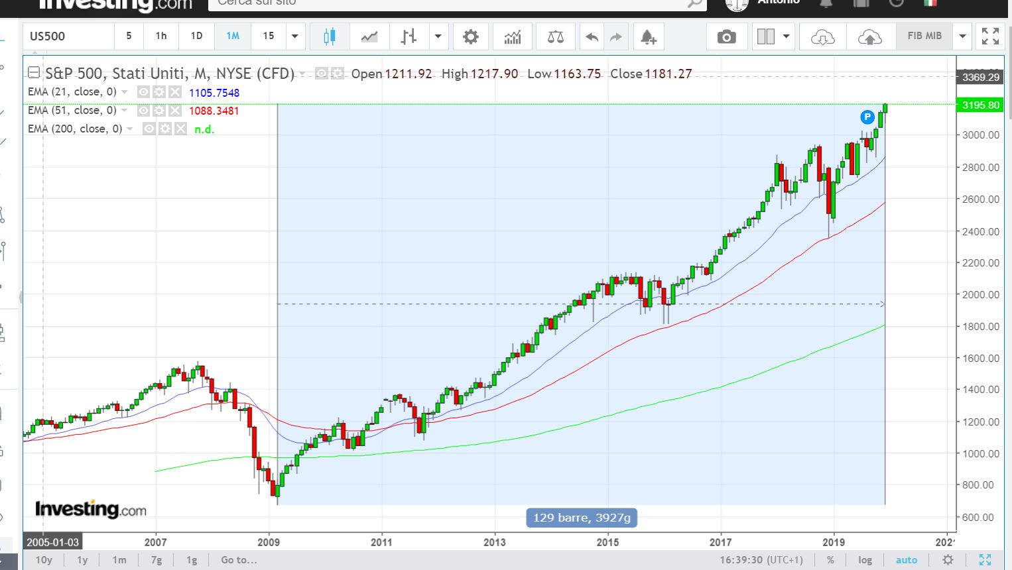Select the candlestick chart style icon
This screenshot has width=1012, height=570.
click(330, 36)
